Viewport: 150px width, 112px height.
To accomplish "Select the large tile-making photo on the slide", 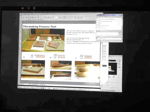I will tap(43, 40).
